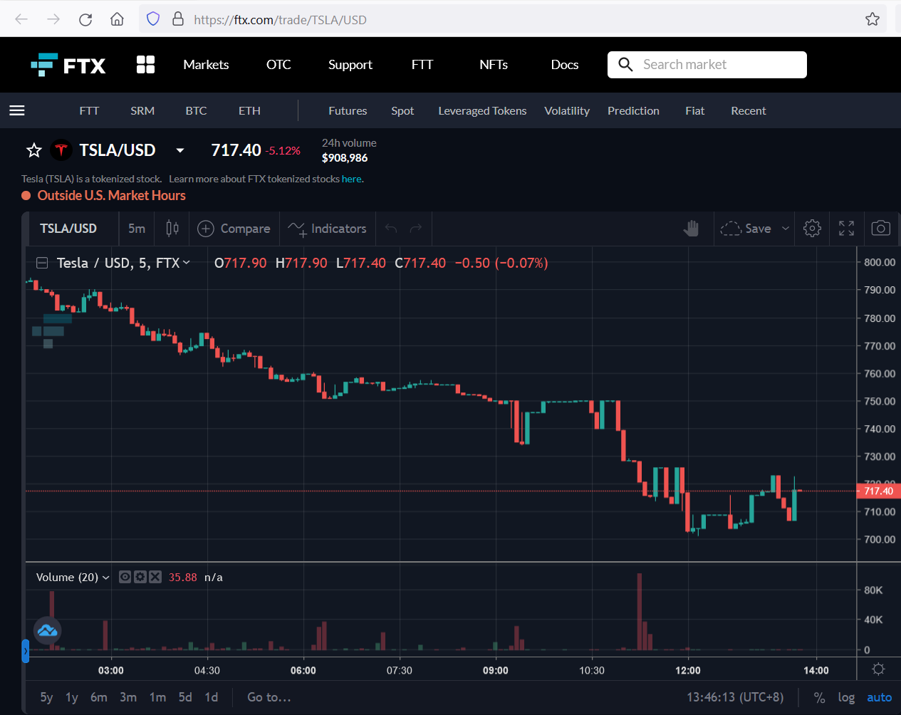
Task: Expand the Save layout dropdown arrow
Action: (x=786, y=229)
